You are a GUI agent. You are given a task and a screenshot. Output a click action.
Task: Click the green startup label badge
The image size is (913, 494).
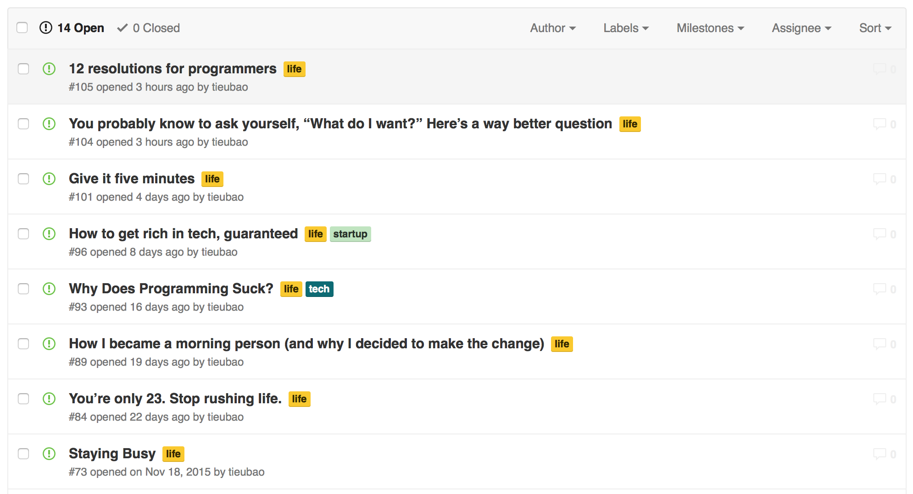[x=350, y=234]
